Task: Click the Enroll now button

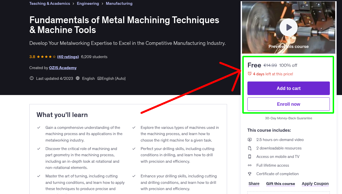Action: (x=288, y=104)
